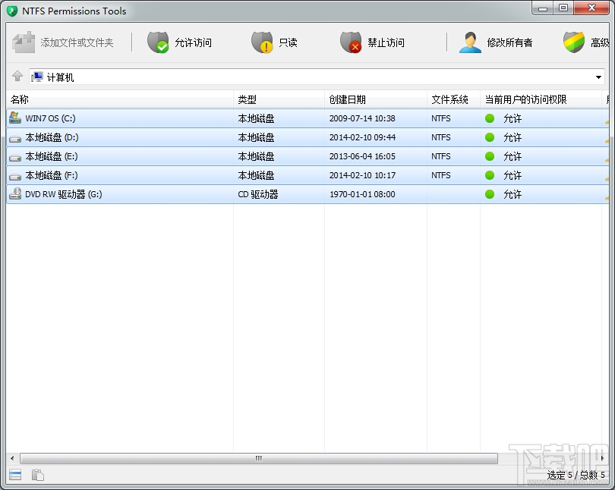615x490 pixels.
Task: Click the 高级 striped shield icon
Action: point(574,42)
